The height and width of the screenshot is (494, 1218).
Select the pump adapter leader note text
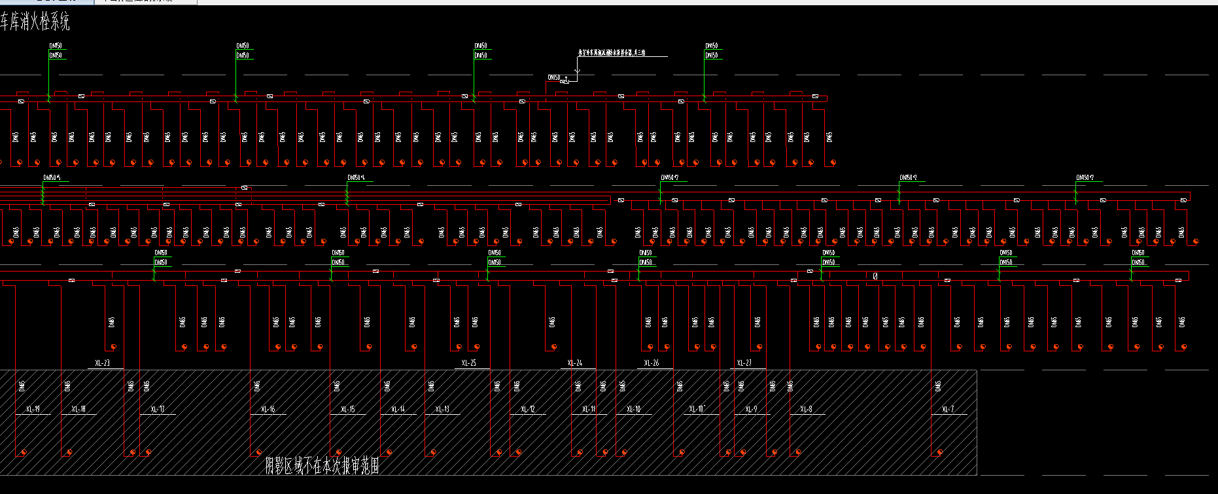pos(612,53)
